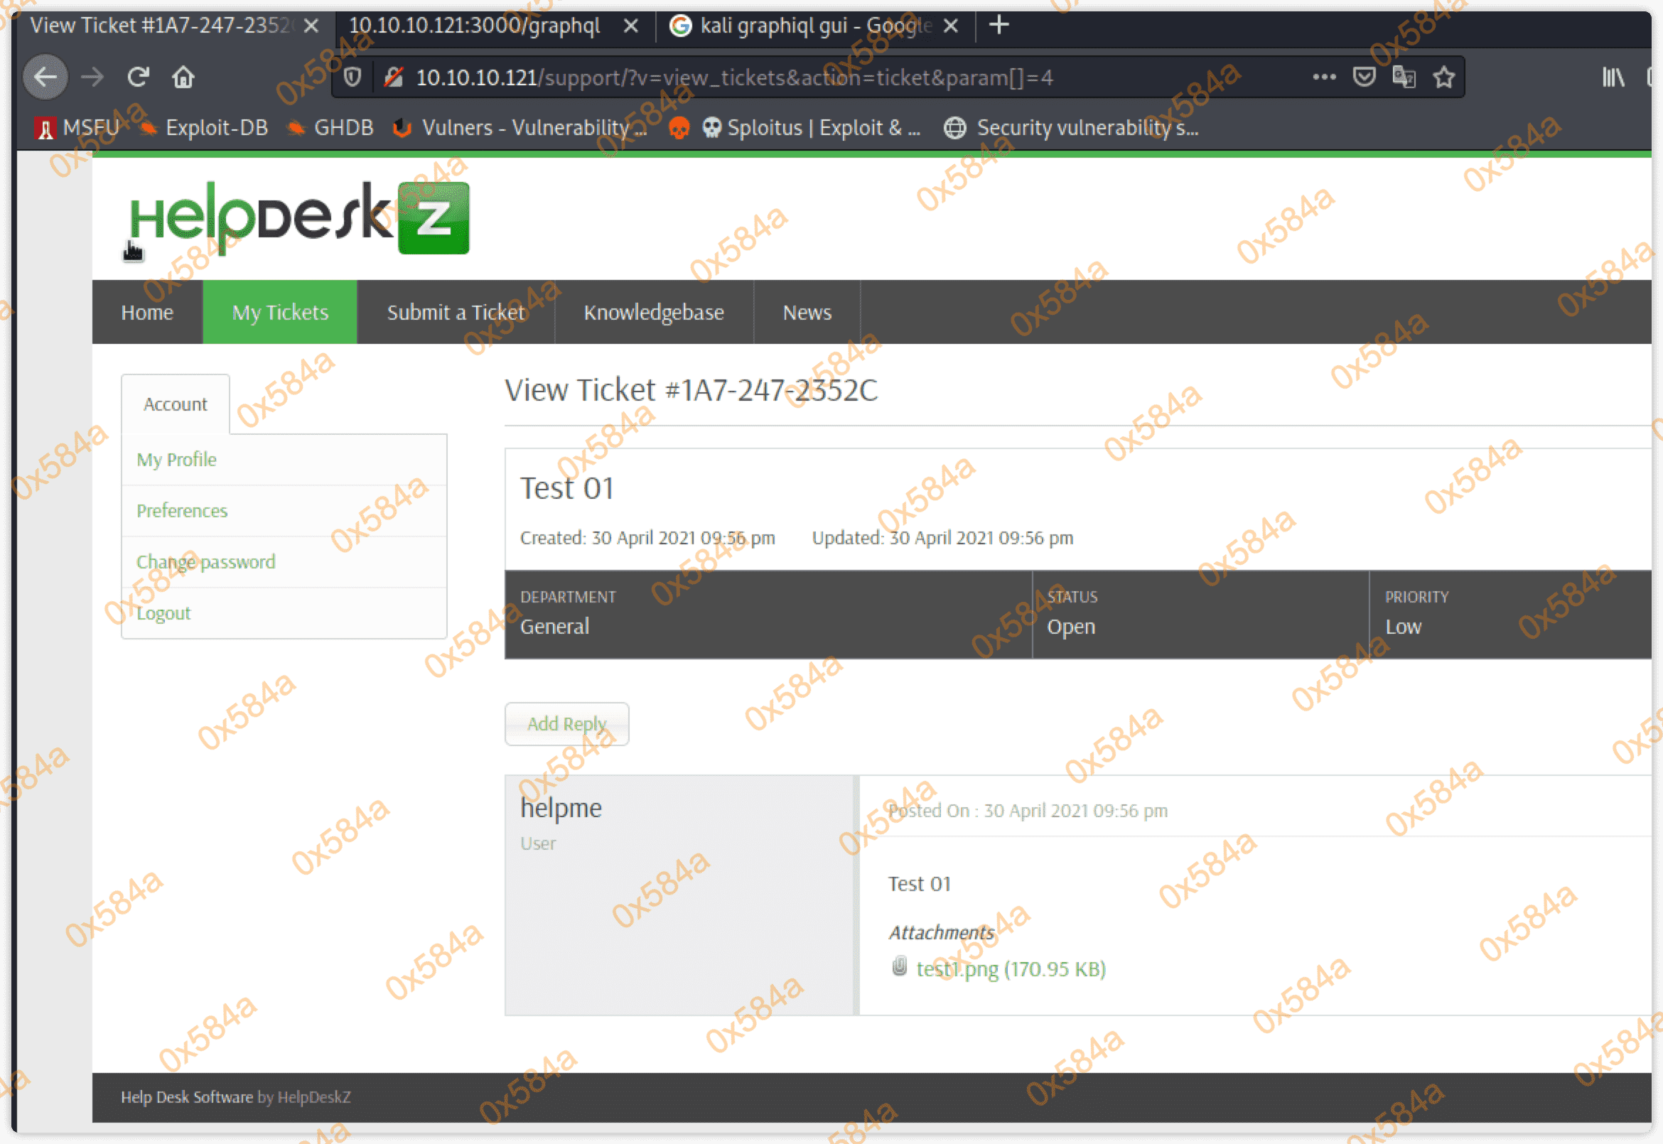The image size is (1663, 1144).
Task: Open the Library bookmarks icon
Action: (x=1613, y=77)
